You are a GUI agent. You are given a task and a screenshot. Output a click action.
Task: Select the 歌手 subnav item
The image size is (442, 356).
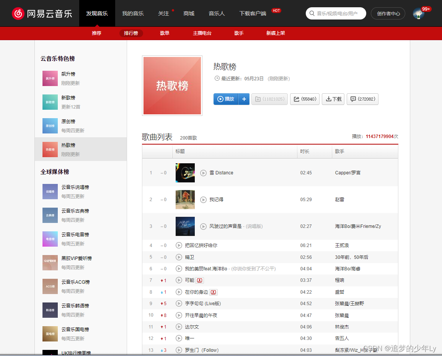click(x=239, y=33)
